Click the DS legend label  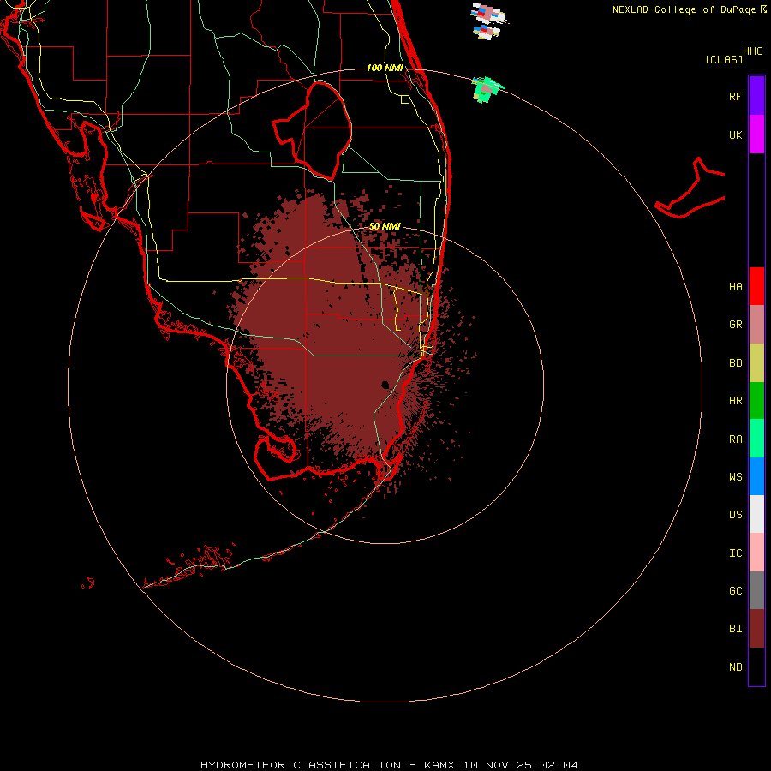[735, 515]
